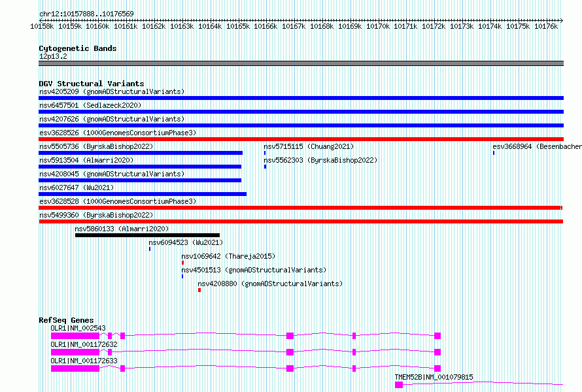Click the 10158k ruler tick label
This screenshot has width=582, height=392.
[x=42, y=26]
